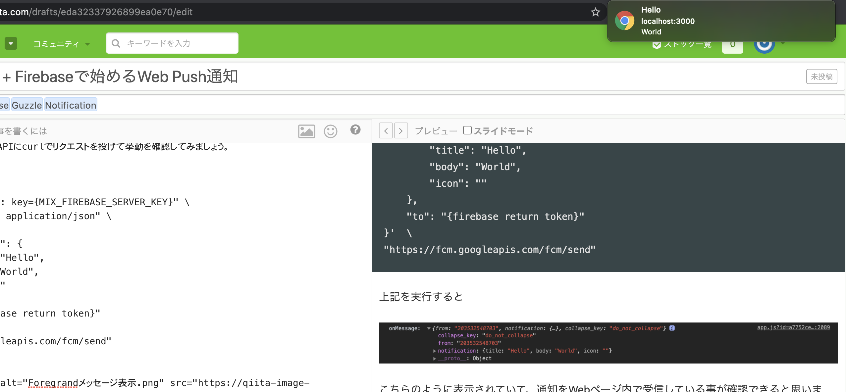Open the green dropdown arrow button in header

tap(11, 43)
